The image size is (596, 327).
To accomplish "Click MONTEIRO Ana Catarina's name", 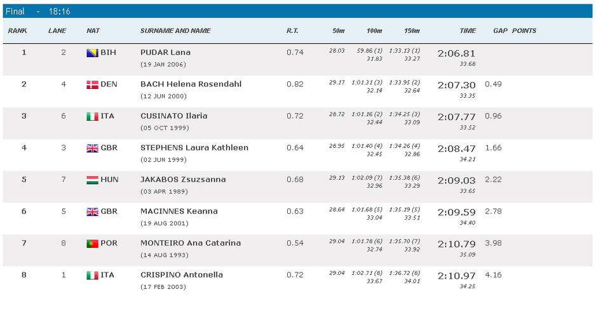I will [190, 243].
